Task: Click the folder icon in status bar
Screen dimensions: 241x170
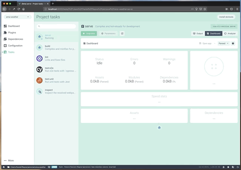Action: click(8, 167)
